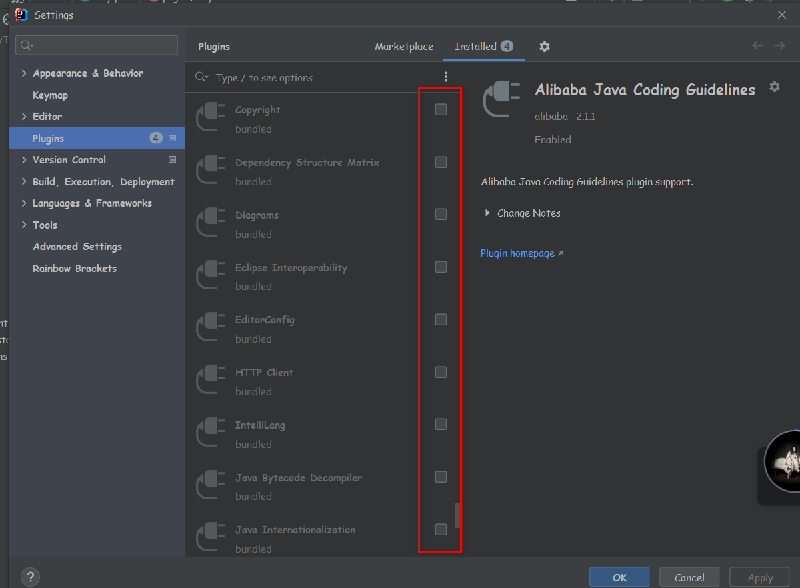Expand the Version Control section

click(x=24, y=160)
